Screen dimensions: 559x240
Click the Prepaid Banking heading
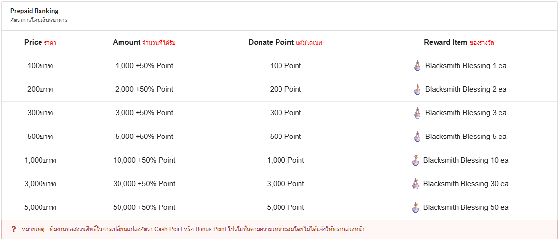[x=34, y=11]
